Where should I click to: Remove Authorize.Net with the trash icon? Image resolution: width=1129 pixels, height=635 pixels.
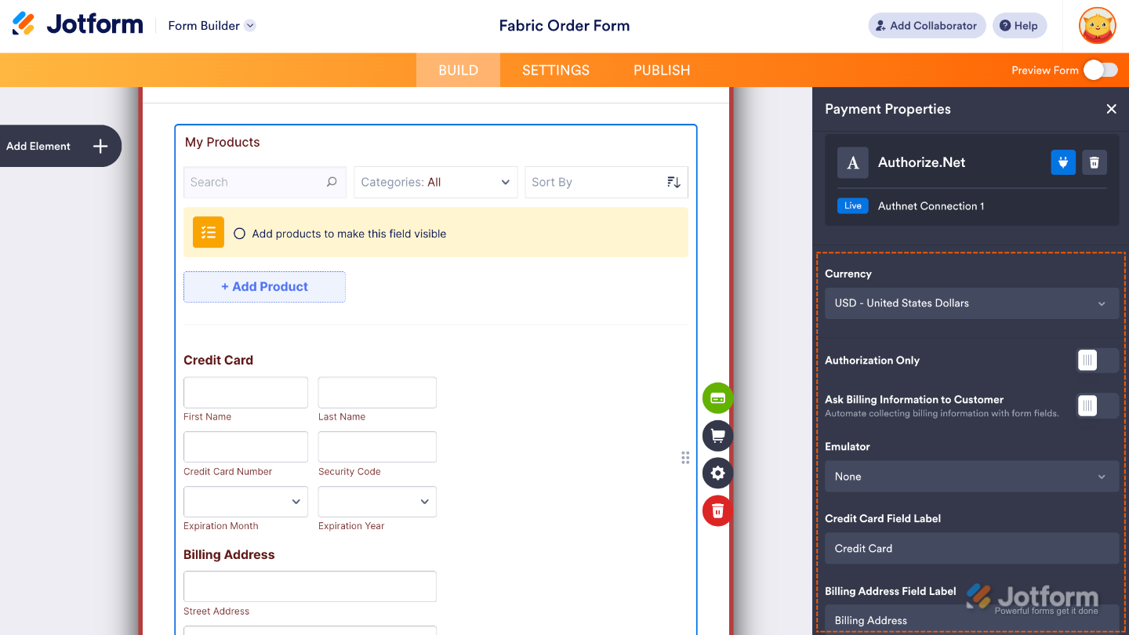[x=1095, y=162]
